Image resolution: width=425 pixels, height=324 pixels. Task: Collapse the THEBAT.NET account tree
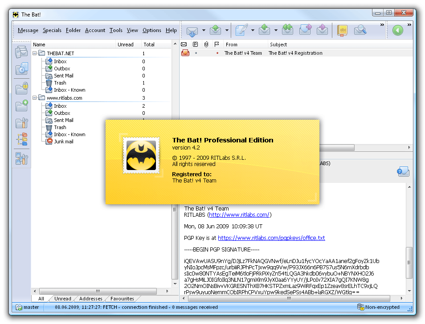pos(35,53)
